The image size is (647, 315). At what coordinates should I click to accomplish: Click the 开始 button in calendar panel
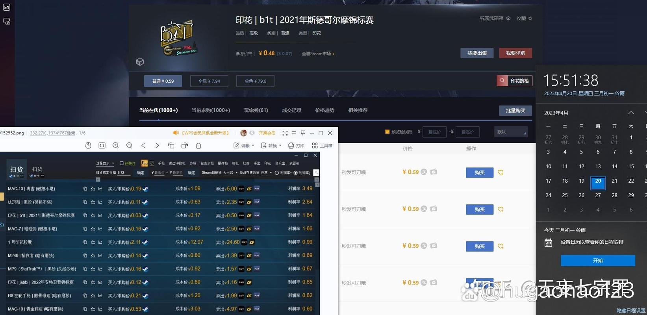point(598,261)
